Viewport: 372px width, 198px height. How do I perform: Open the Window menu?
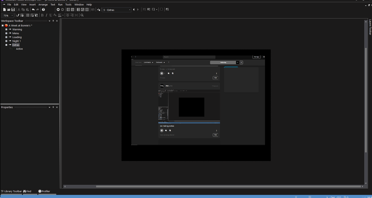coord(79,5)
